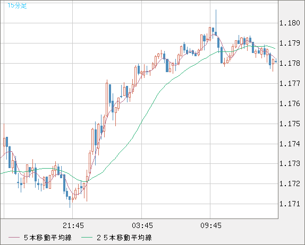Click the purple 5-period moving average legend swatch
305x245 pixels.
pos(14,238)
